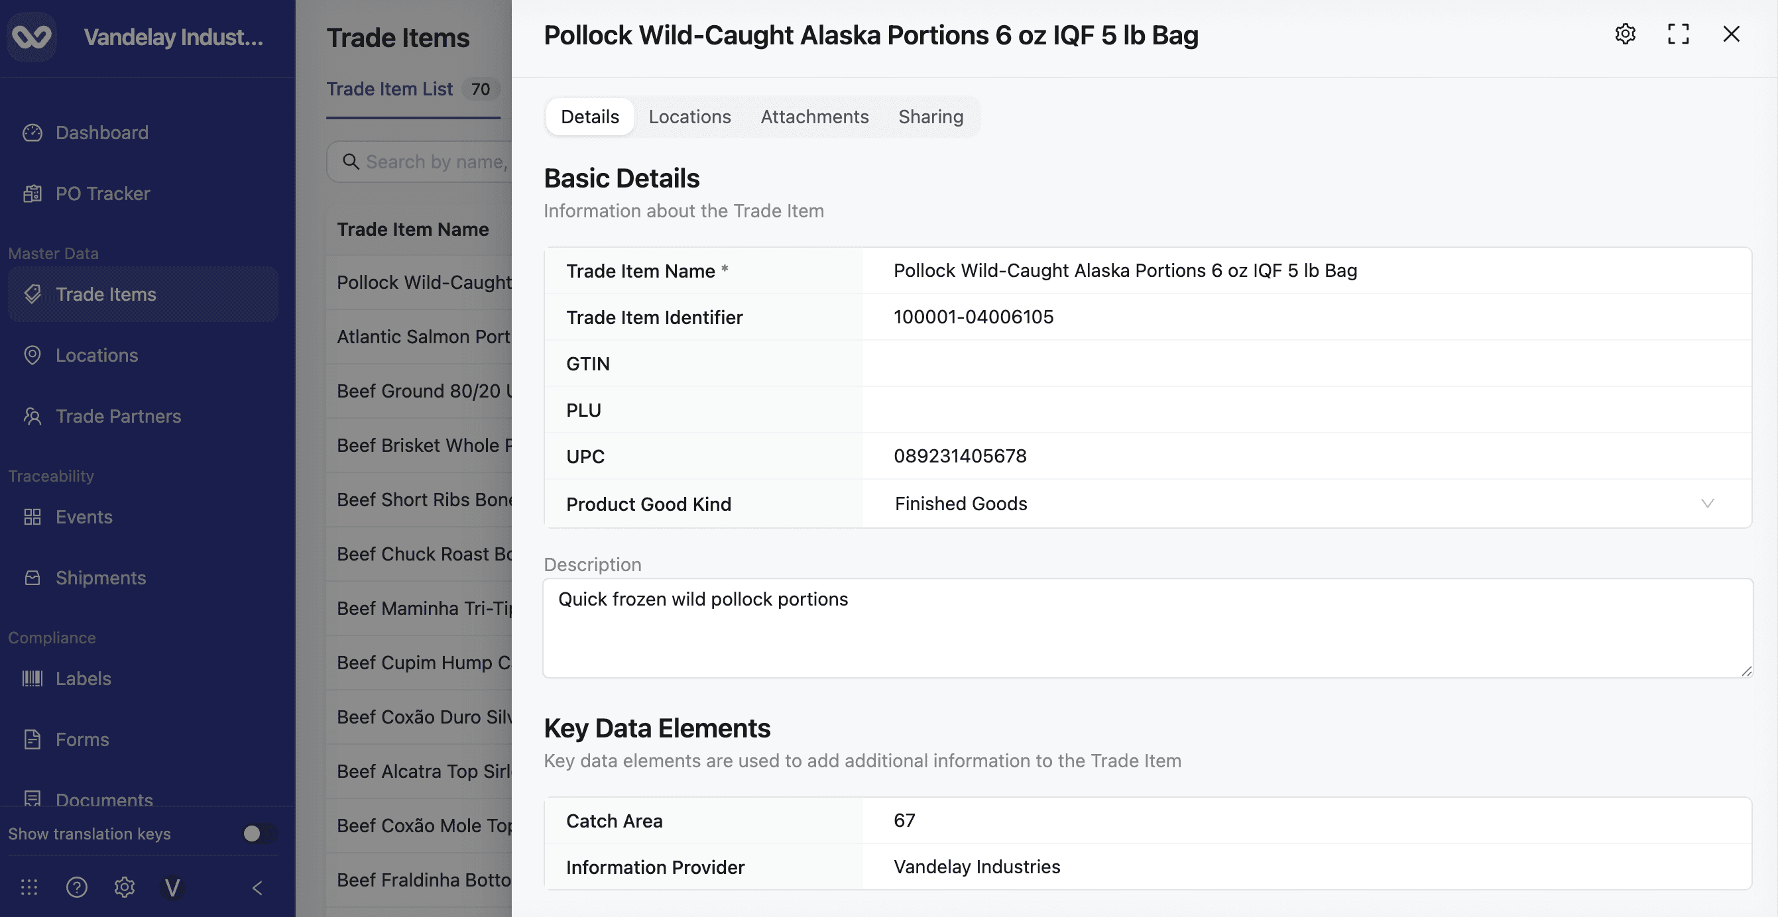Open panel settings gear icon
Viewport: 1778px width, 917px height.
pyautogui.click(x=1625, y=34)
